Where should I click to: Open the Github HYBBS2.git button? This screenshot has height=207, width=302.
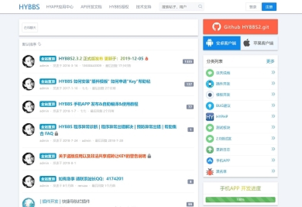[x=240, y=27]
